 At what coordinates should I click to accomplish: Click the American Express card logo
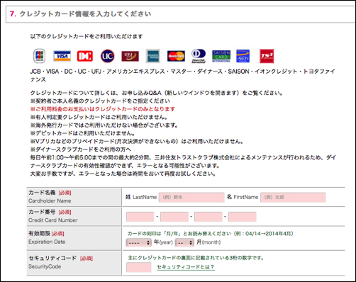(x=153, y=56)
